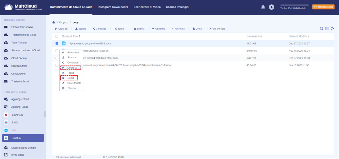Image resolution: width=339 pixels, height=159 pixels.
Task: Click the BaiDu cloud icon
Action: click(x=6, y=122)
